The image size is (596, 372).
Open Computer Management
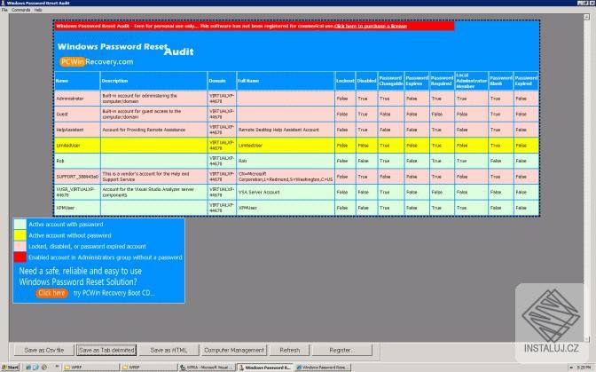(x=234, y=350)
